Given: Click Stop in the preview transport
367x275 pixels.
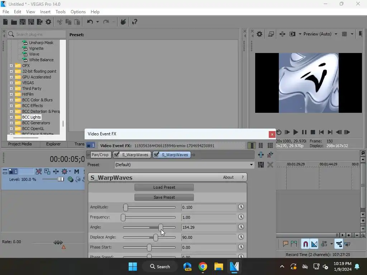Looking at the screenshot, I should tap(313, 132).
